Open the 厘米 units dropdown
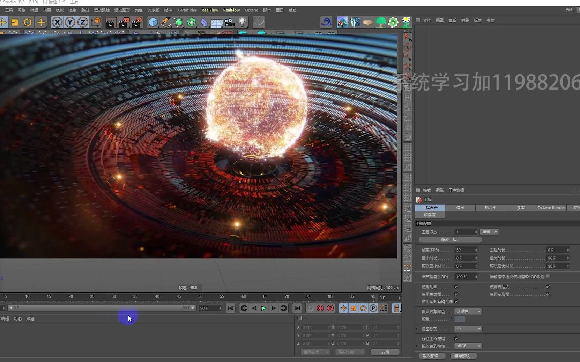The image size is (580, 362). click(489, 232)
